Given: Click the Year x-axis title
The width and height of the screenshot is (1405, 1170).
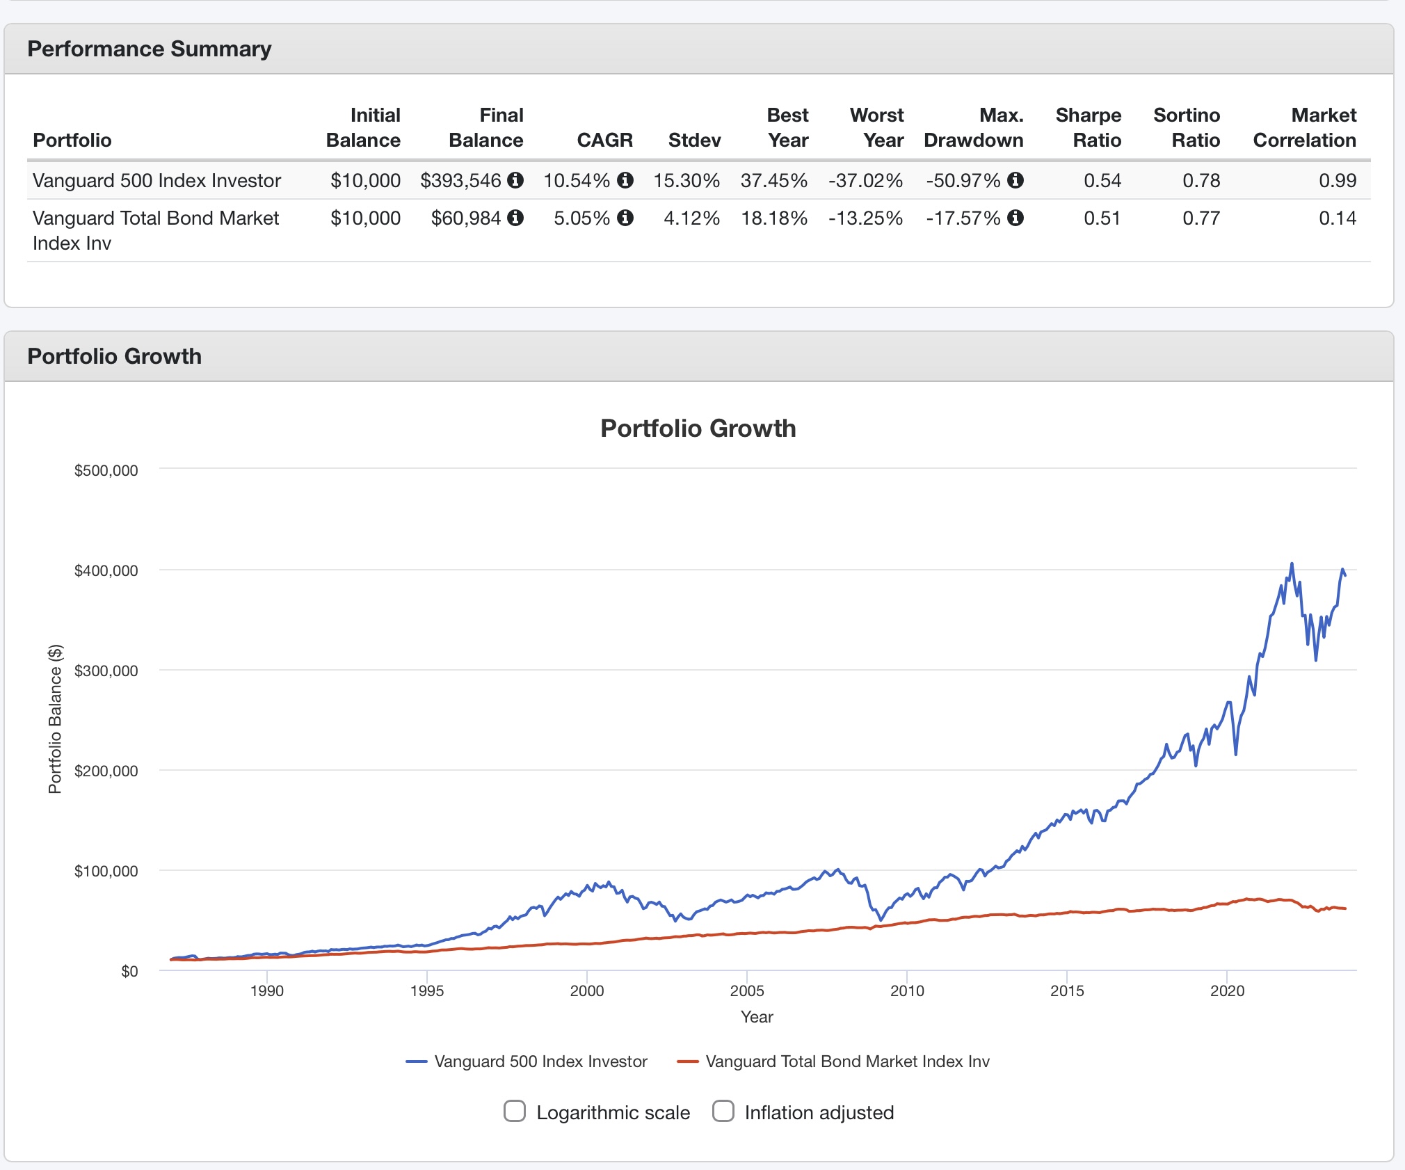Looking at the screenshot, I should (757, 1017).
